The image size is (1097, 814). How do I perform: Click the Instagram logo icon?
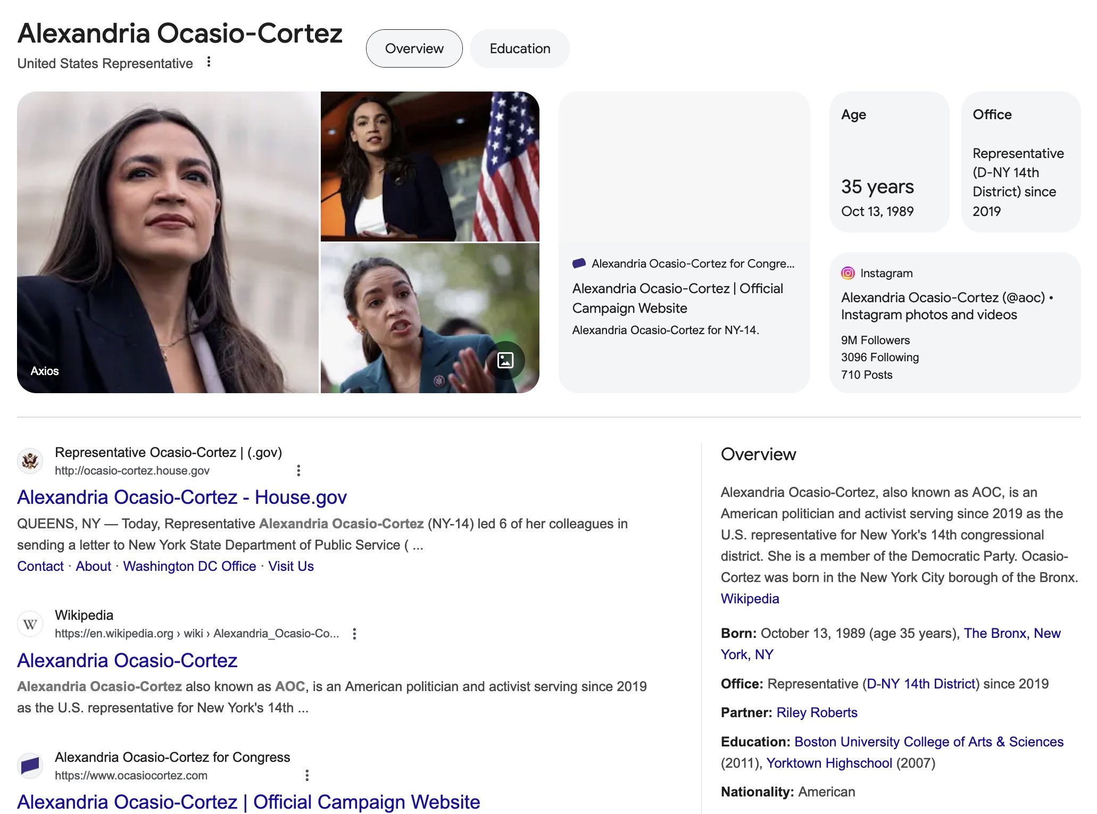(847, 273)
